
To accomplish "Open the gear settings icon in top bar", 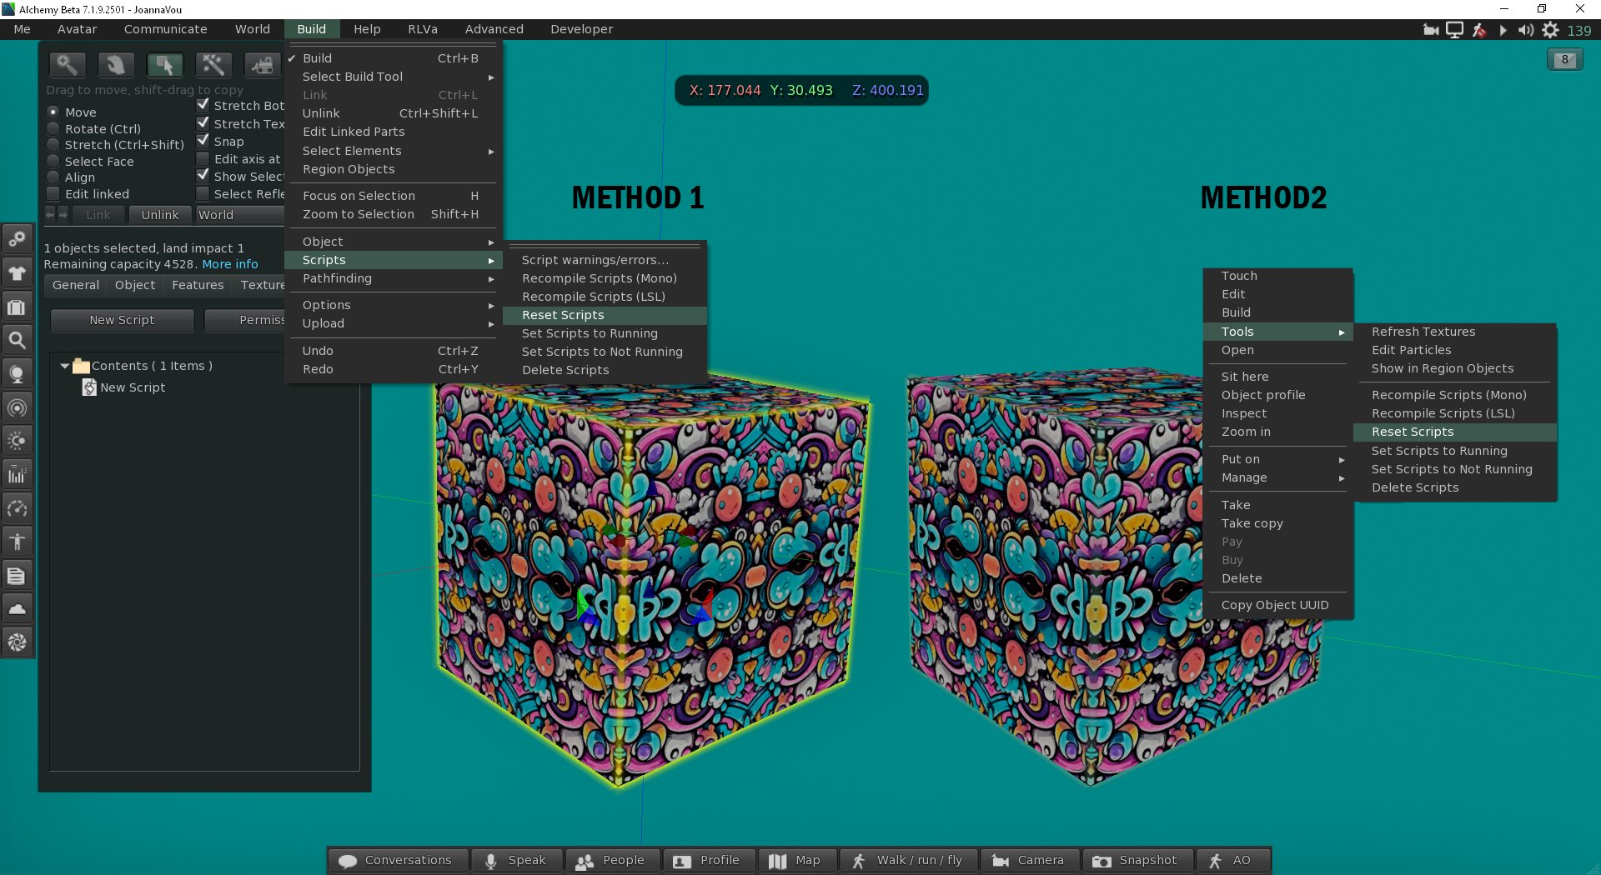I will (1550, 30).
